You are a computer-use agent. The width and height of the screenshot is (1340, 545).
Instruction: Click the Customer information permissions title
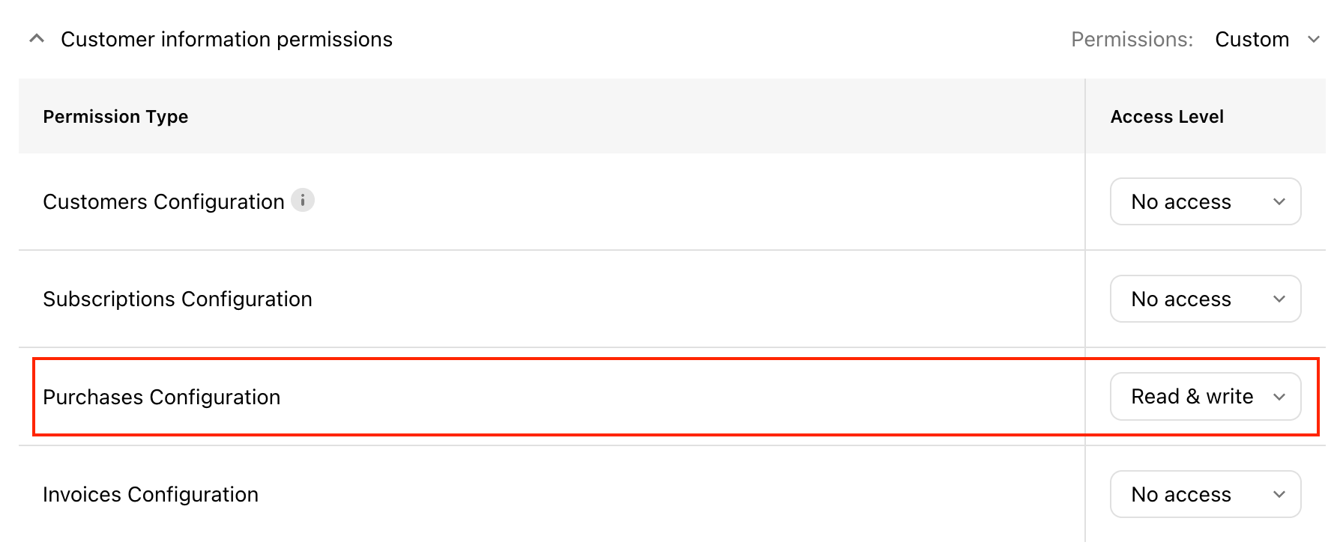coord(226,40)
